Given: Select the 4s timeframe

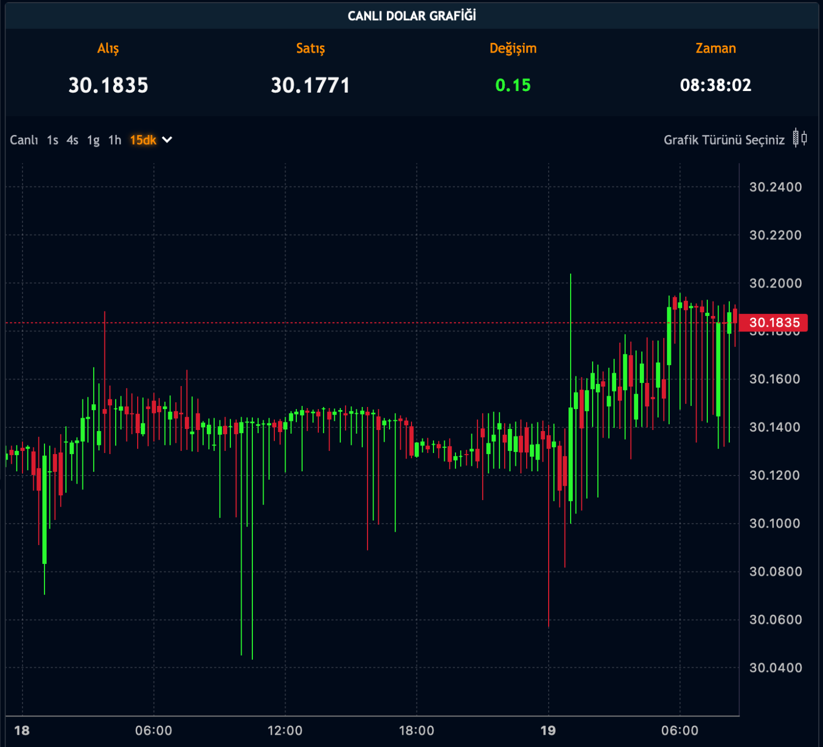Looking at the screenshot, I should pos(72,140).
